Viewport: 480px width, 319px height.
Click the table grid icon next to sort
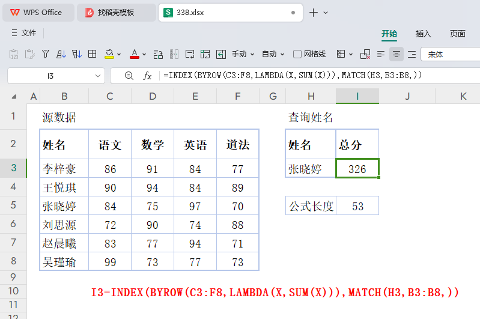(x=92, y=54)
